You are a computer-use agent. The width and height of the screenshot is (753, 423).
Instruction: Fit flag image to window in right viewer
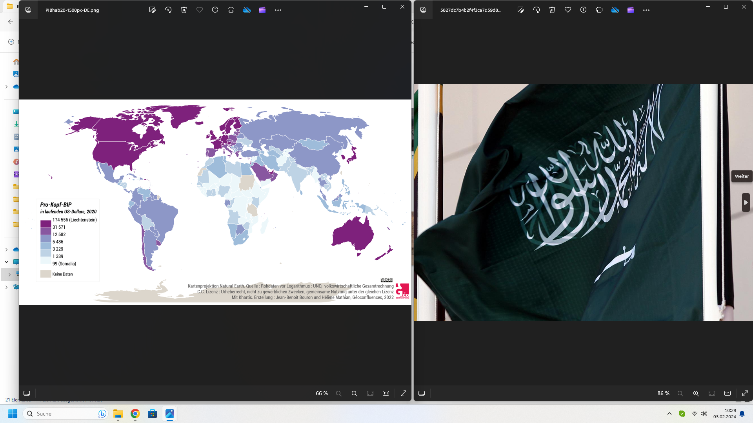pyautogui.click(x=712, y=393)
